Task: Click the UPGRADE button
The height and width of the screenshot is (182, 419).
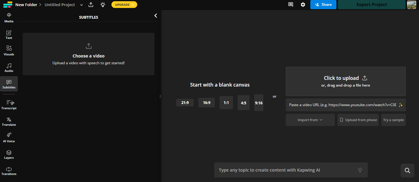Action: click(x=124, y=5)
